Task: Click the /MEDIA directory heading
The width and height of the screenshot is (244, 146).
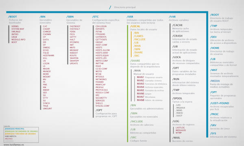Action: [x=215, y=81]
